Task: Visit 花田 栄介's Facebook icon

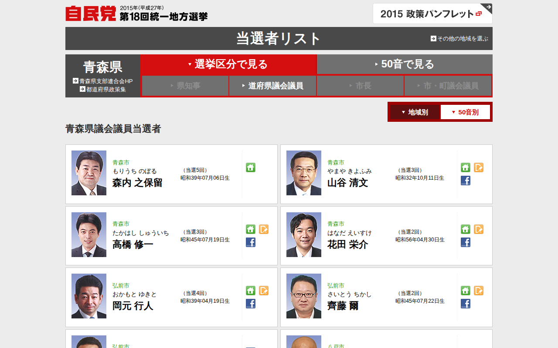Action: 466,242
